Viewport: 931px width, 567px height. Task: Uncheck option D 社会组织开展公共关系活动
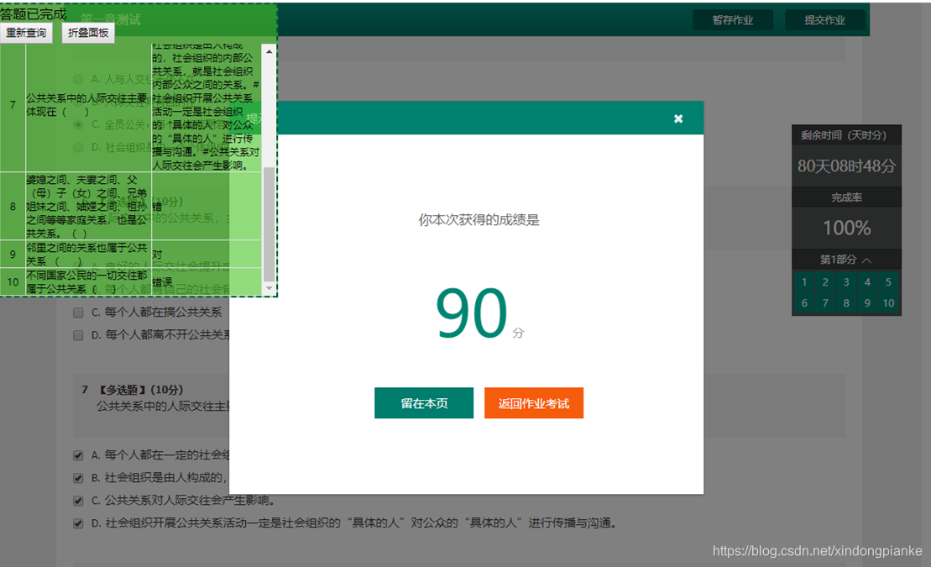[78, 523]
